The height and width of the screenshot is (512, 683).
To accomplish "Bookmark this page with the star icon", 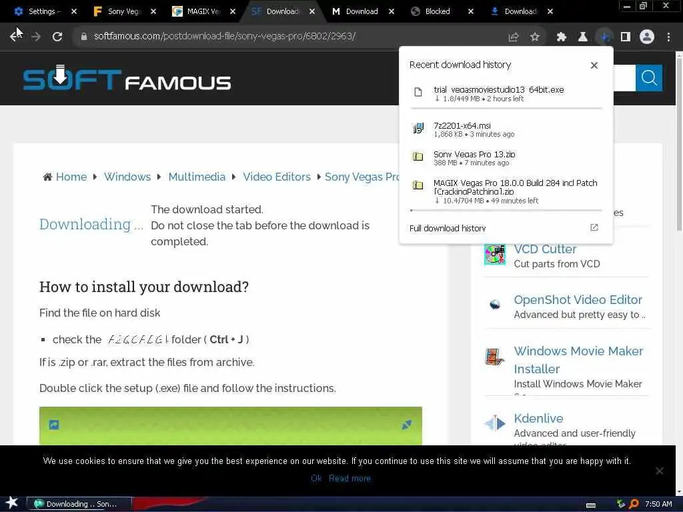I will point(534,37).
